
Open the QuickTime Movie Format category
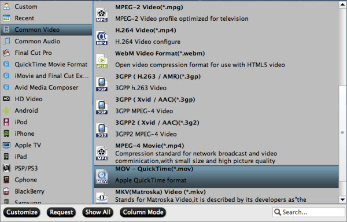[46, 64]
